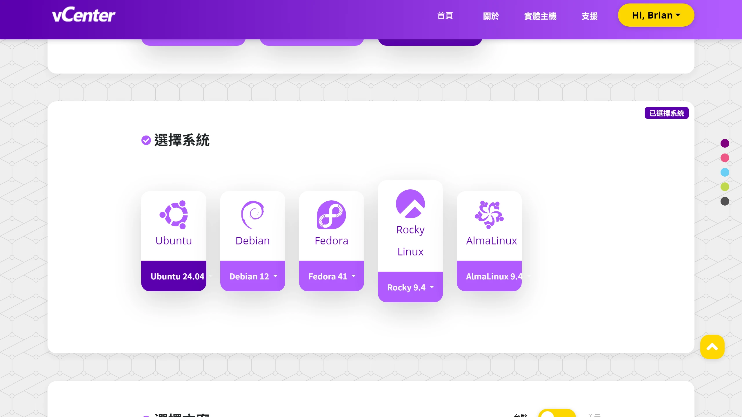
Task: Click the Rocky Linux mountain logo icon
Action: click(410, 204)
